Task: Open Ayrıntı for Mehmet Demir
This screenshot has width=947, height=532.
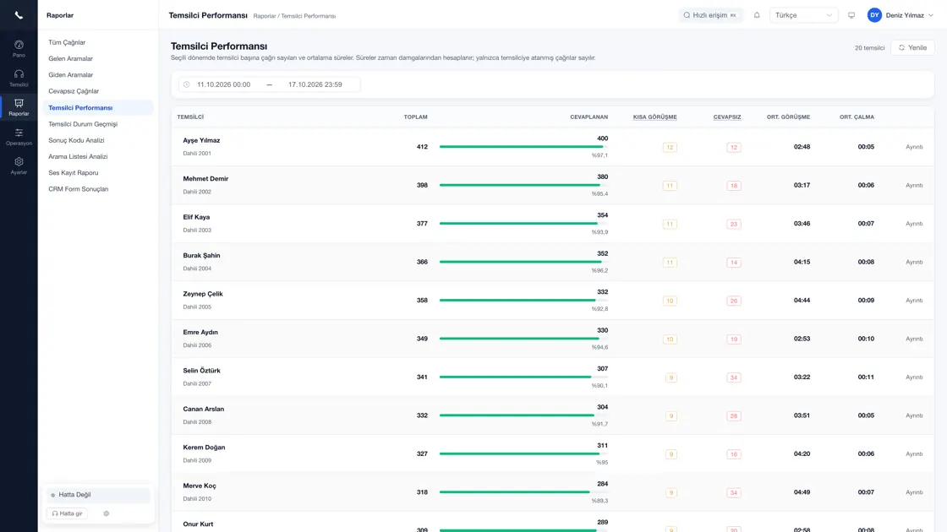Action: pyautogui.click(x=914, y=185)
